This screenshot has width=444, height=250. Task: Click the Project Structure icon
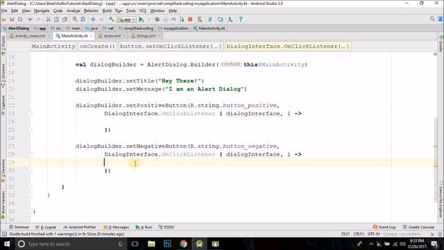click(221, 19)
